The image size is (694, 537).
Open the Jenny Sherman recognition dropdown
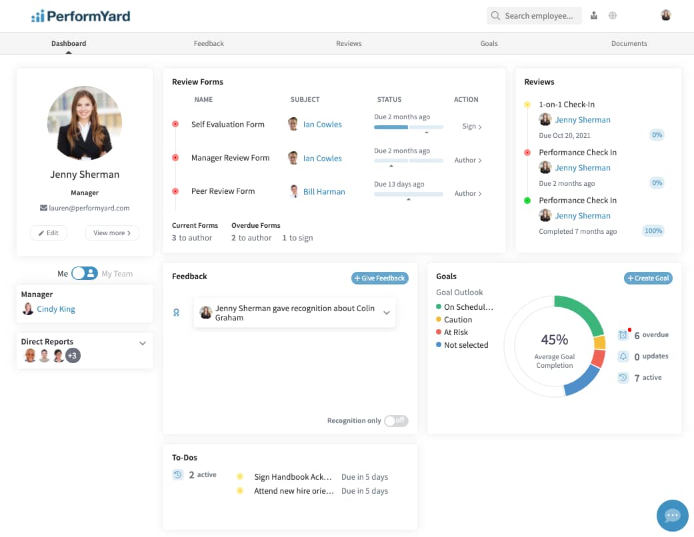(x=385, y=312)
